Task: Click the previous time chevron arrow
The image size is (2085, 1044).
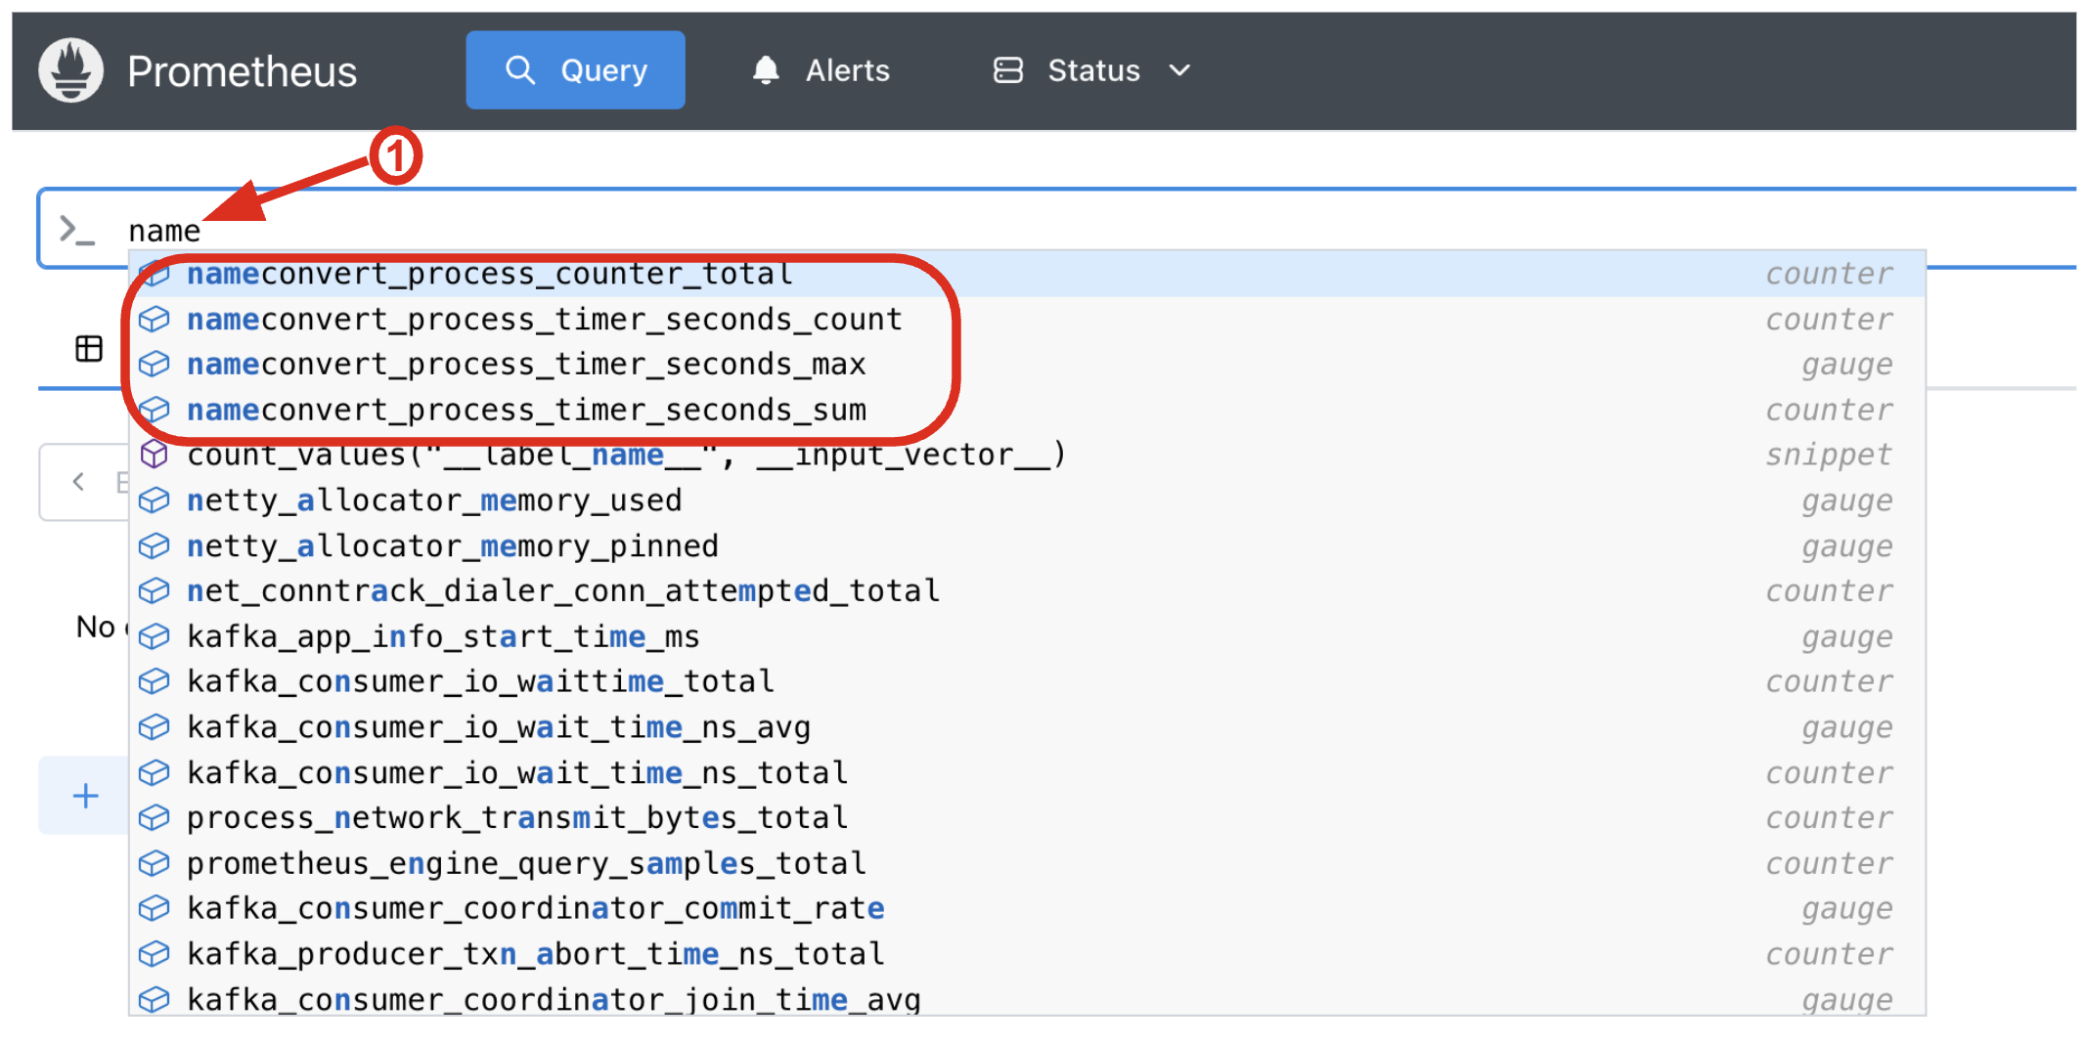Action: [x=79, y=482]
